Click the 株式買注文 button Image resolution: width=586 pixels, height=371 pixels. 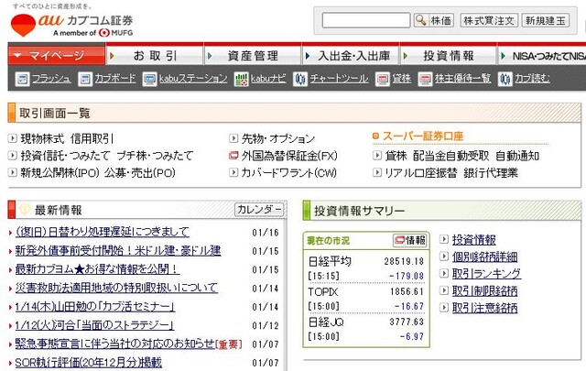click(x=489, y=20)
